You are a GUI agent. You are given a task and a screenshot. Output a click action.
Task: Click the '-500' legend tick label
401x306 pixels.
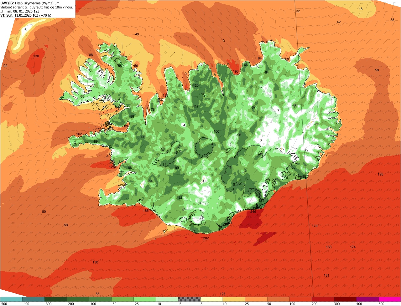[x=3, y=303]
